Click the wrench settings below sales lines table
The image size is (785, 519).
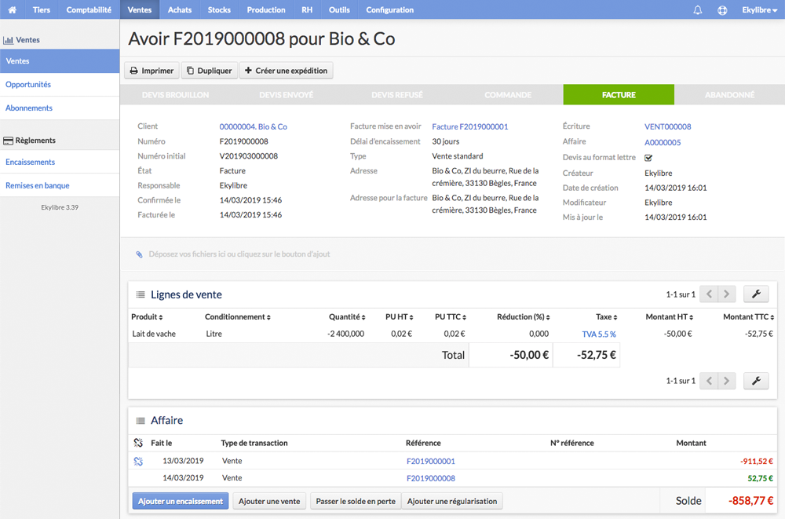[756, 381]
